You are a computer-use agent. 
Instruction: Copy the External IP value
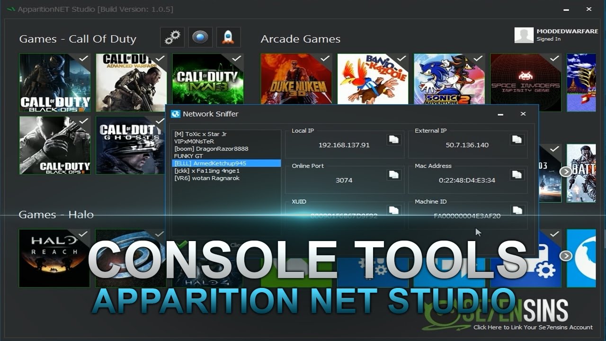[517, 139]
